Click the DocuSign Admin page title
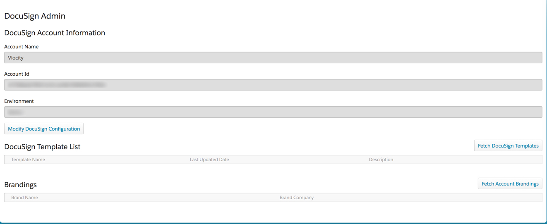 coord(35,16)
